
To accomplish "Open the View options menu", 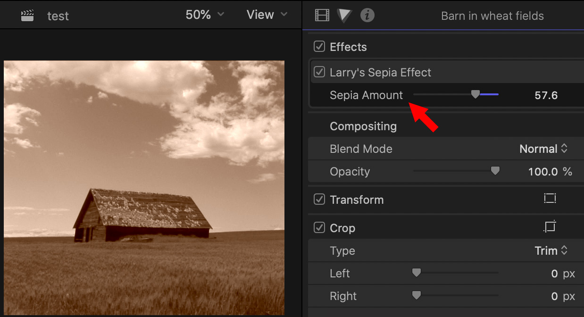I will pos(267,15).
